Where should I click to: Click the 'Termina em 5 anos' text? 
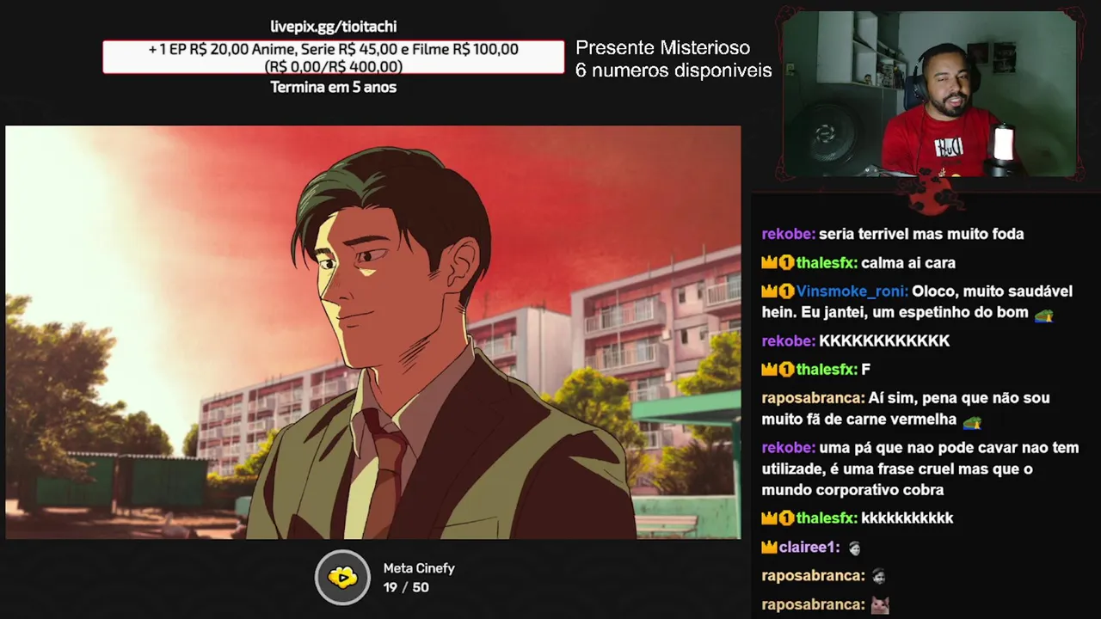click(334, 87)
